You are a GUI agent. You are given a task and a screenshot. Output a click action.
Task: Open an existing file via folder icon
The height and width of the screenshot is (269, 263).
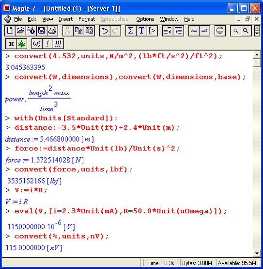point(20,31)
